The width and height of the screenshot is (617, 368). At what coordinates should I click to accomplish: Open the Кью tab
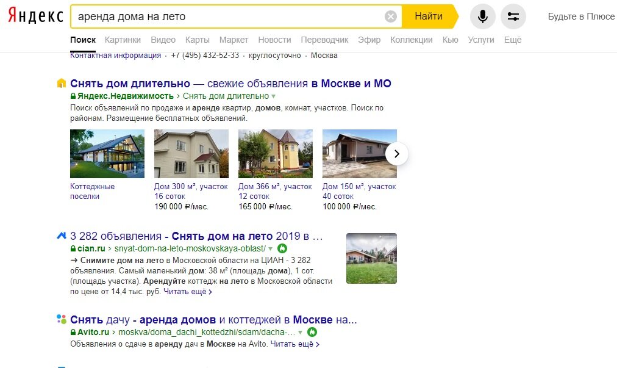pos(450,40)
